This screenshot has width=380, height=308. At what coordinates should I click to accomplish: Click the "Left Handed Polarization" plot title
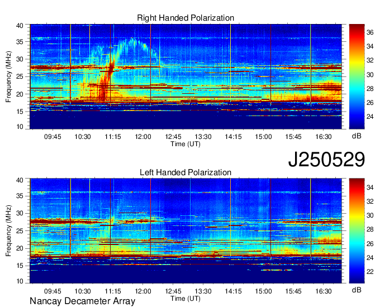click(x=186, y=172)
